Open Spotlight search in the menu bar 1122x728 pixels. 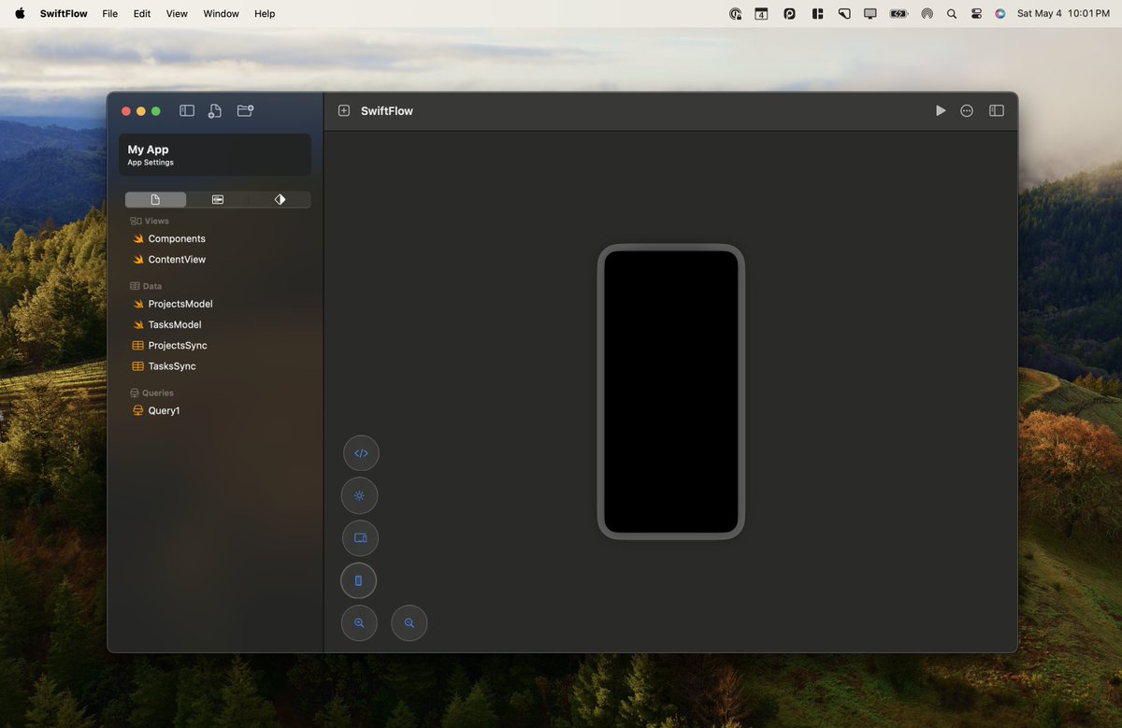point(952,14)
